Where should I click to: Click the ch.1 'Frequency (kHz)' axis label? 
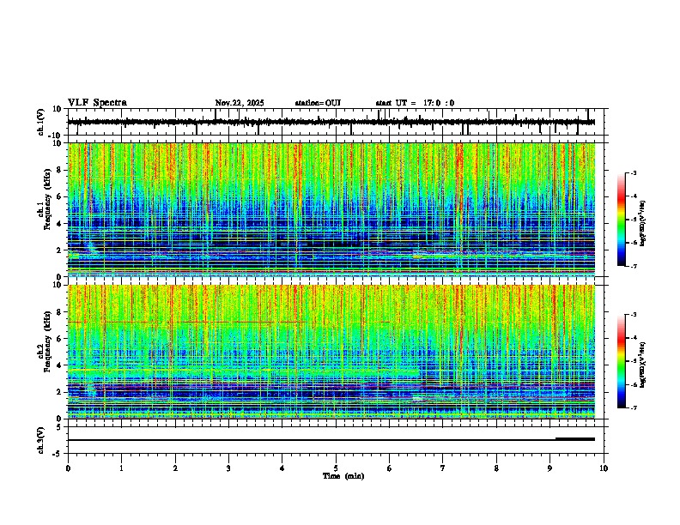47,199
